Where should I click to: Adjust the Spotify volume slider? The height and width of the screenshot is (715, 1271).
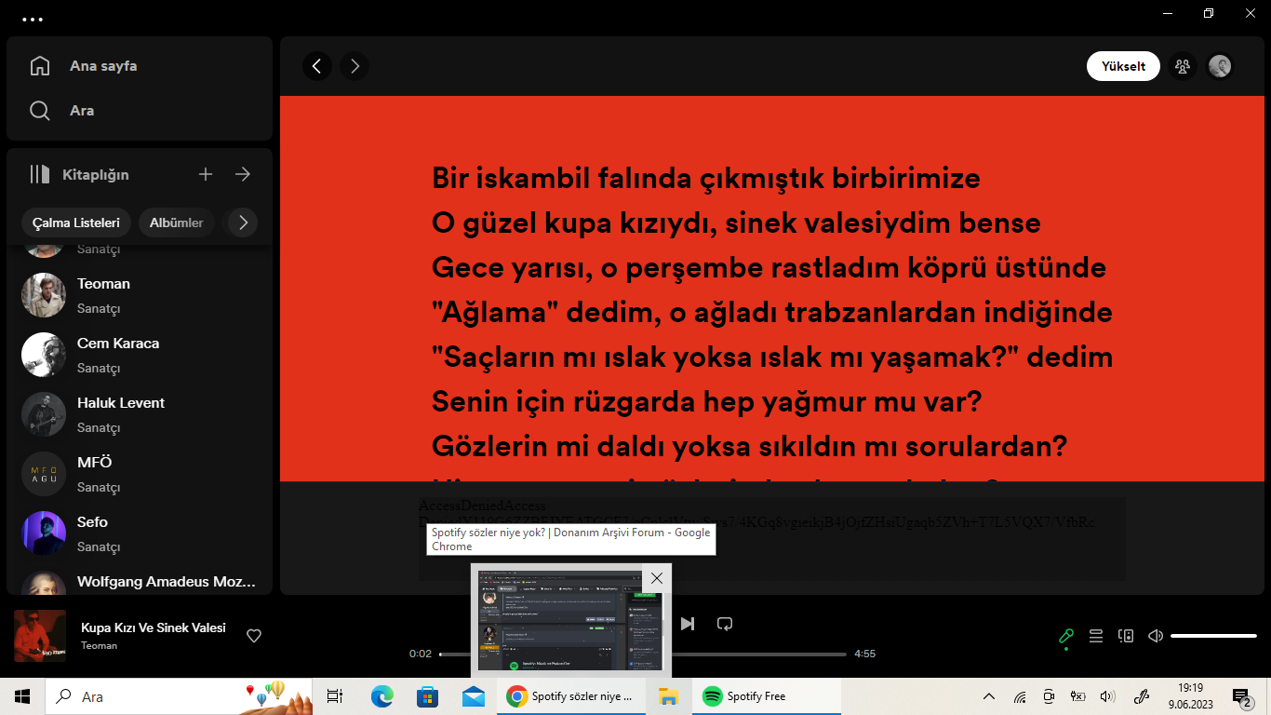coord(1213,636)
